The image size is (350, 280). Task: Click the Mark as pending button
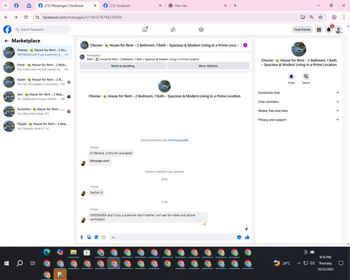pyautogui.click(x=122, y=66)
